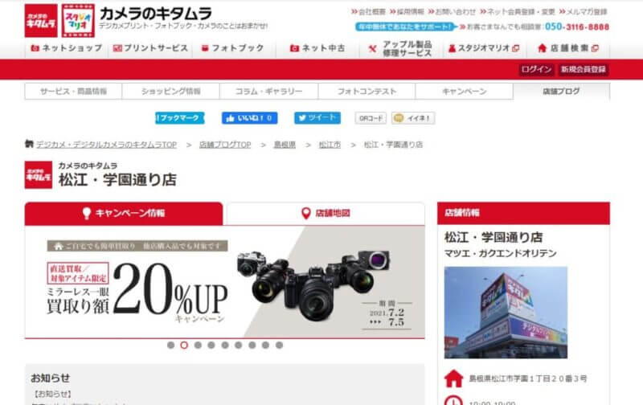Select eighth carousel dot indicator
This screenshot has height=405, width=643.
point(266,346)
